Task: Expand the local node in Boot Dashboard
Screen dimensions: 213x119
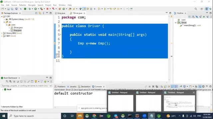Action: [x=2, y=90]
